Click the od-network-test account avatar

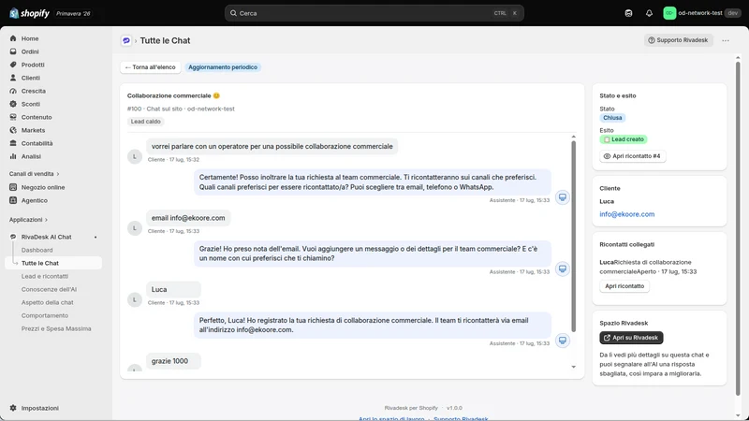point(669,13)
